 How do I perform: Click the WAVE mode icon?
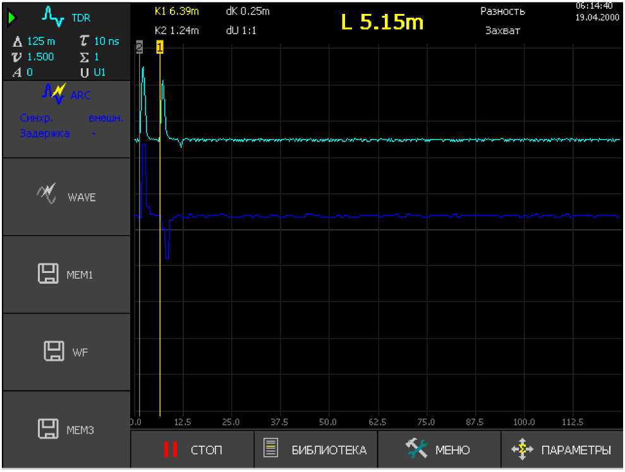click(47, 193)
